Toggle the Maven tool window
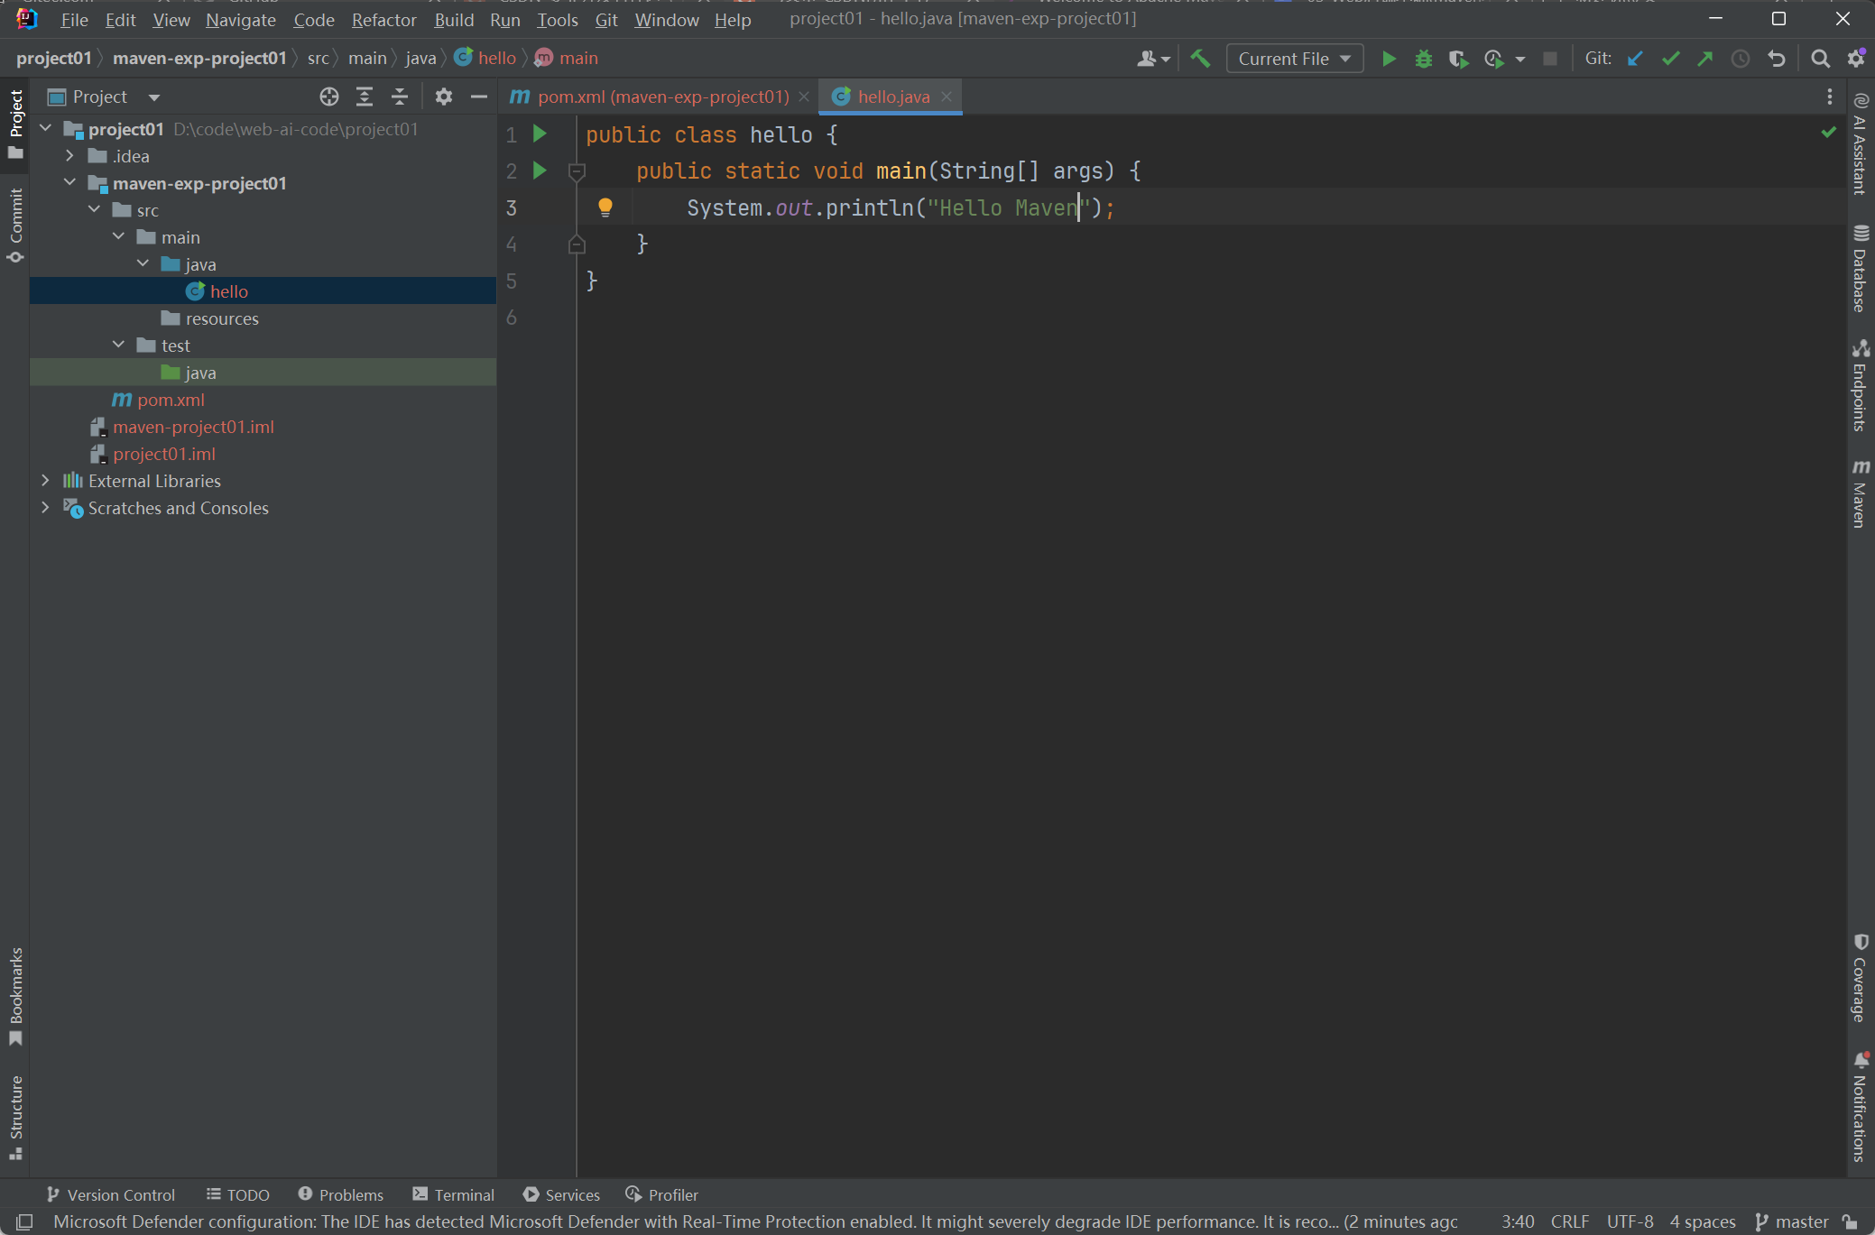Screen dimensions: 1875x1235 [x=1860, y=493]
